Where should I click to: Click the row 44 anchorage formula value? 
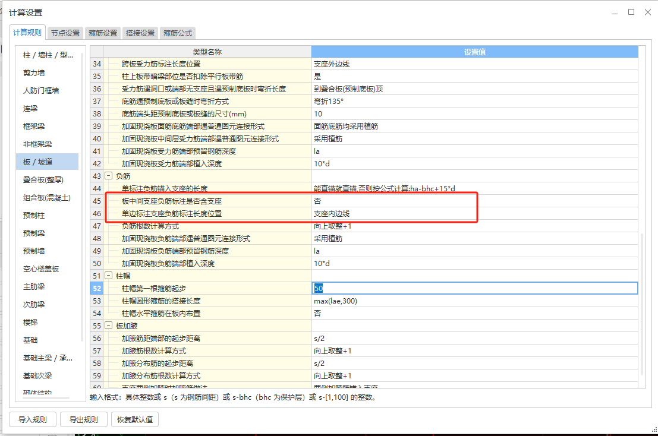474,189
